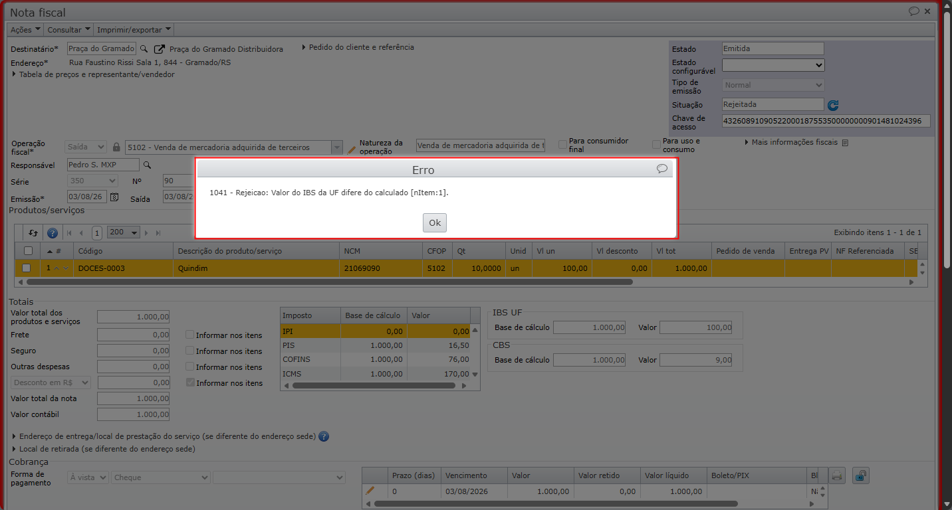This screenshot has height=510, width=952.
Task: Open the Destinatário record in new window icon
Action: pos(160,49)
